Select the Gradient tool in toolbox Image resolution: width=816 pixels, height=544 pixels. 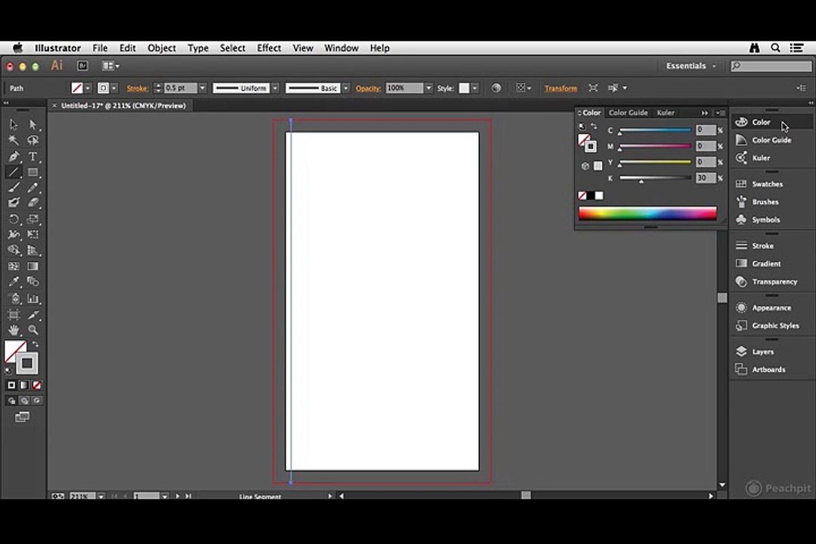pos(32,266)
